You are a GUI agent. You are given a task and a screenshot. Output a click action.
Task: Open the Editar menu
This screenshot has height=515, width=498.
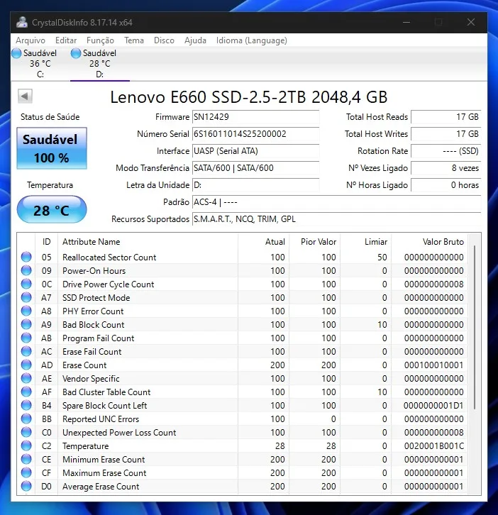click(66, 40)
